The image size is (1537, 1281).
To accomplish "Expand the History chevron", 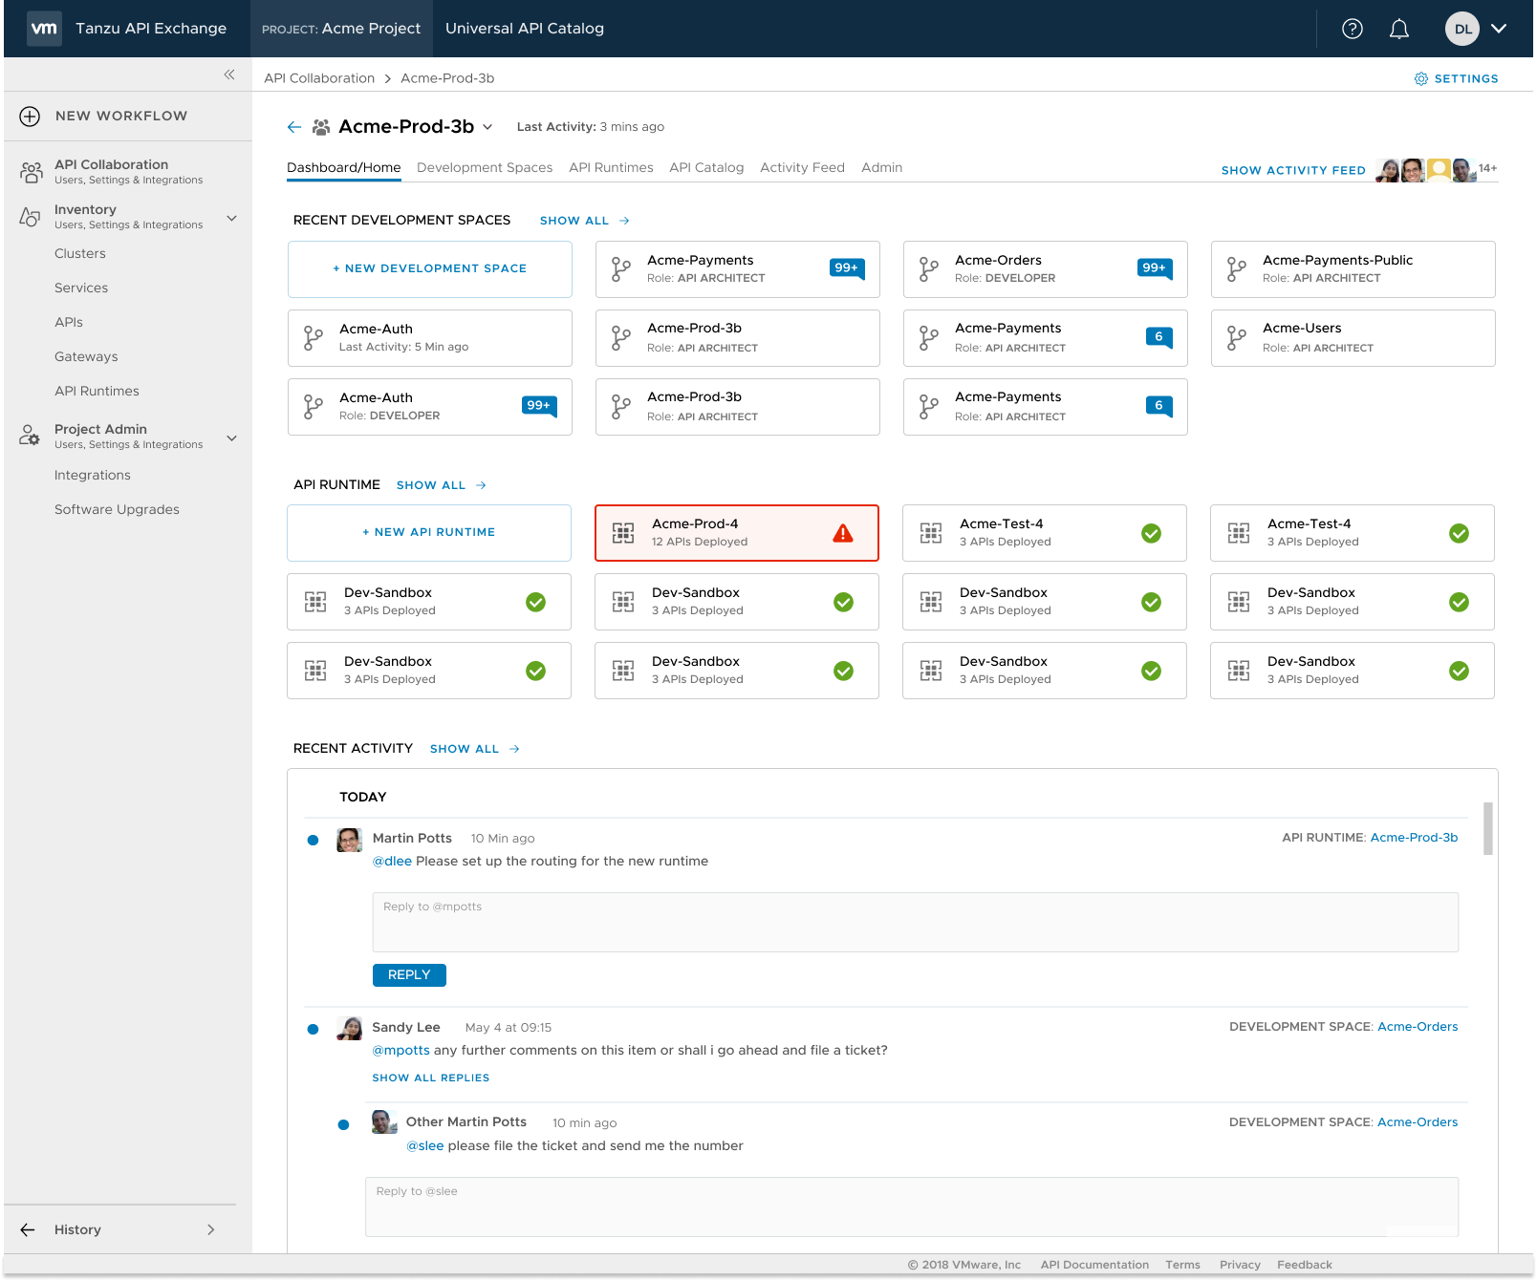I will pos(211,1229).
